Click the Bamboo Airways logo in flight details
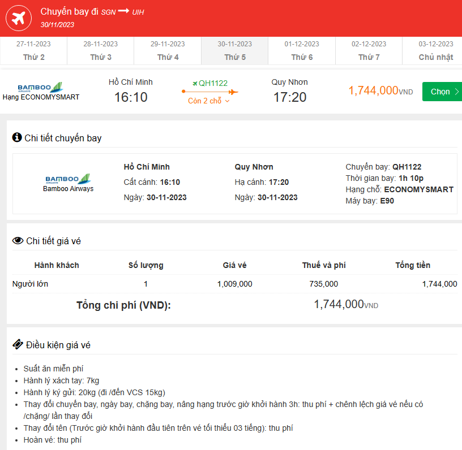The height and width of the screenshot is (450, 462). click(x=68, y=179)
